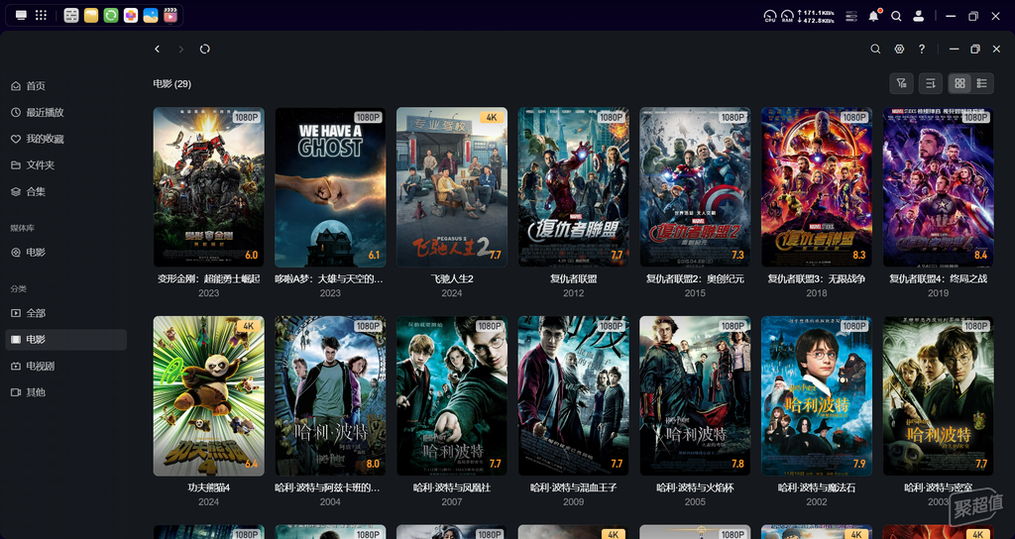Image resolution: width=1015 pixels, height=539 pixels.
Task: Click title 哆啦A梦：大雄与天空的…
Action: point(330,278)
